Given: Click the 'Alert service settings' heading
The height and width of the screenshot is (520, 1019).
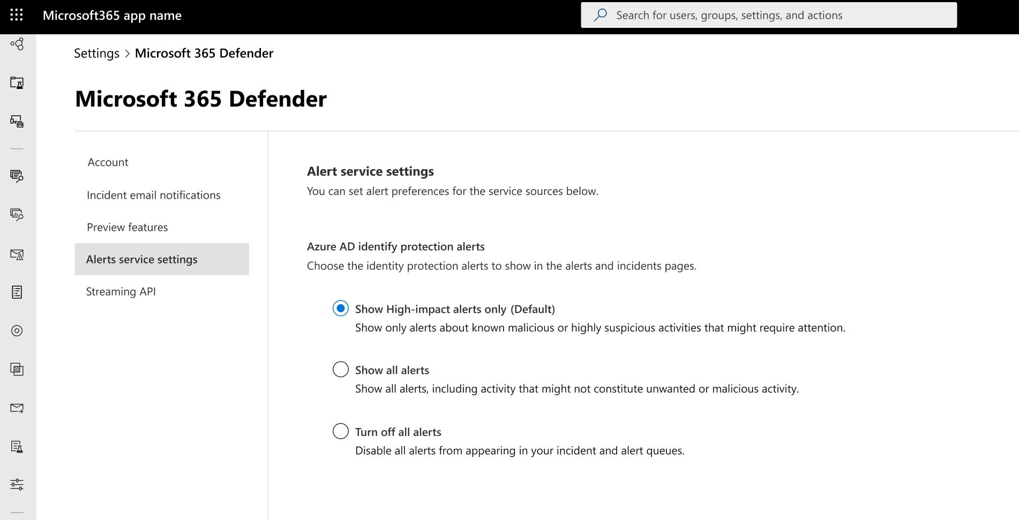Looking at the screenshot, I should click(370, 171).
